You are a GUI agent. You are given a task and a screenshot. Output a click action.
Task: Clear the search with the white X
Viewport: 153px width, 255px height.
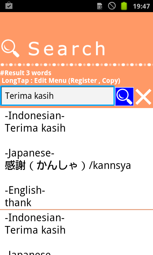click(x=143, y=97)
